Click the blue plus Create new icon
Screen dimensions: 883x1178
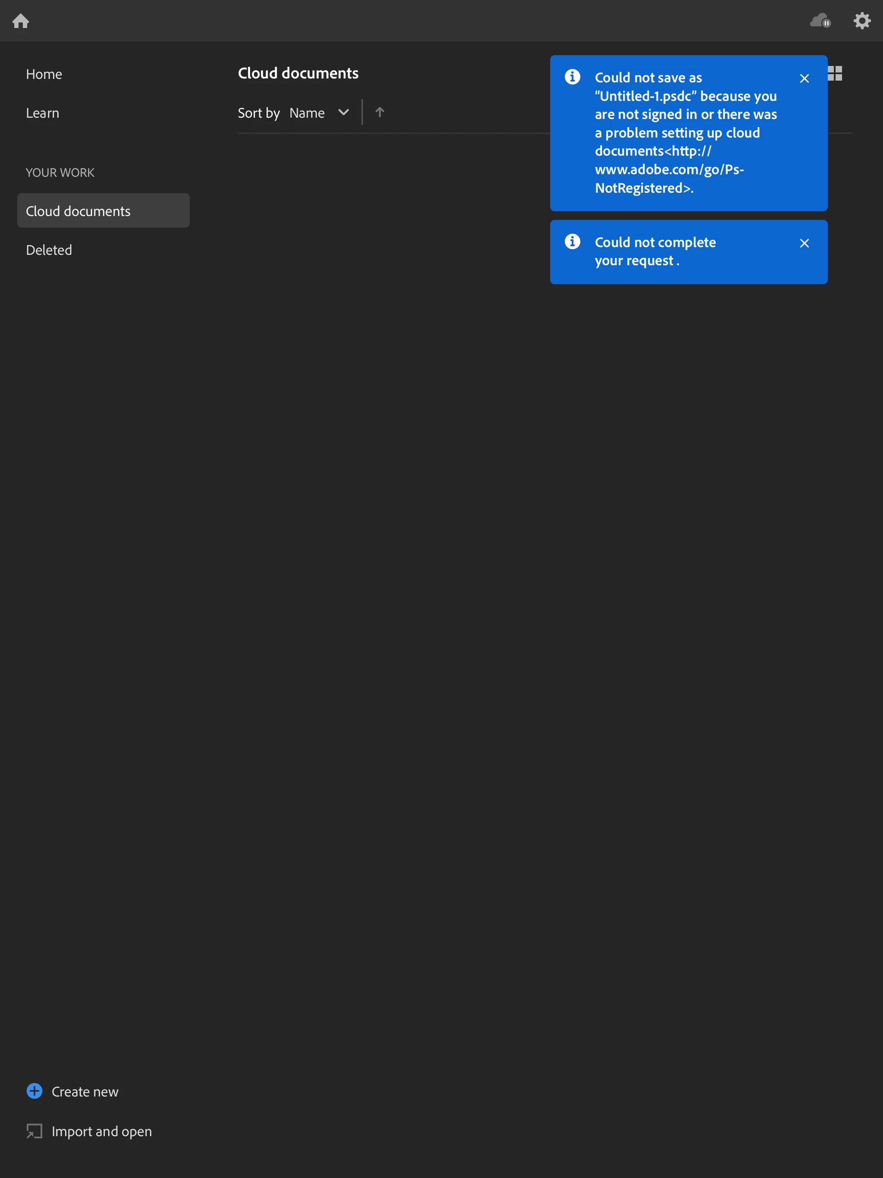click(34, 1091)
